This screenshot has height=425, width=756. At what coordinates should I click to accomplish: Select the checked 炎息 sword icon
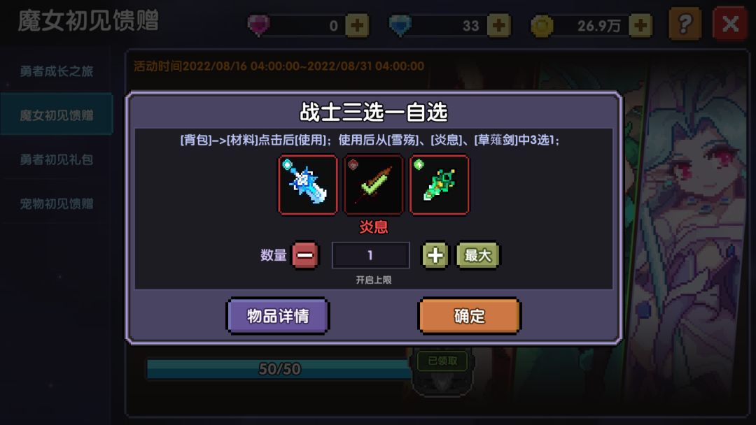coord(373,185)
